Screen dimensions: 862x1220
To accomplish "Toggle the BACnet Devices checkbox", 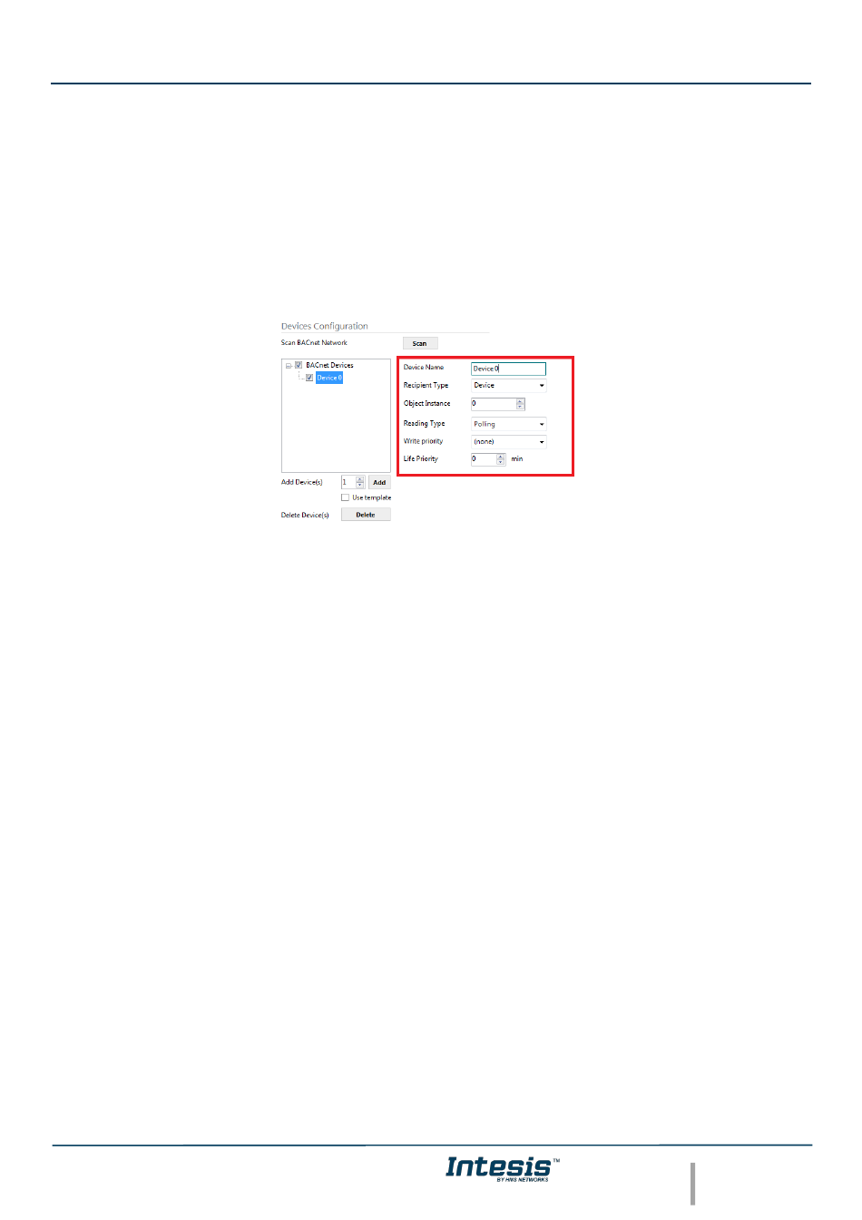I will (x=299, y=365).
